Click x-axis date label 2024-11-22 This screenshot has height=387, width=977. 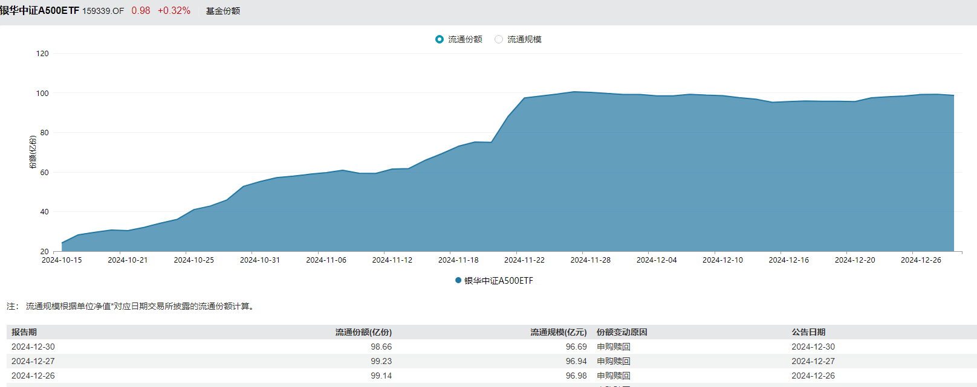click(x=524, y=260)
